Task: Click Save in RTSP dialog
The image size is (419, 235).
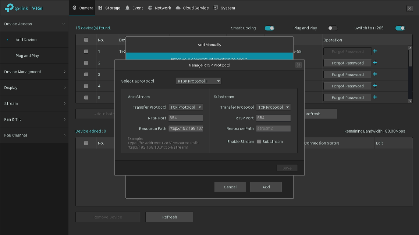Action: [287, 168]
